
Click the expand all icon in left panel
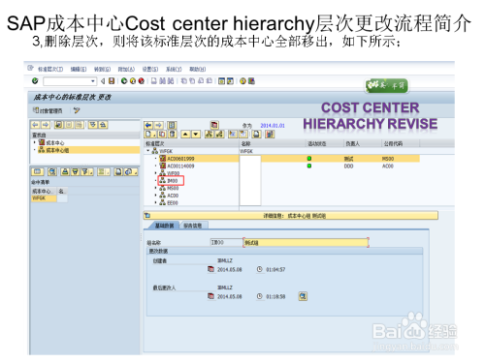click(93, 125)
